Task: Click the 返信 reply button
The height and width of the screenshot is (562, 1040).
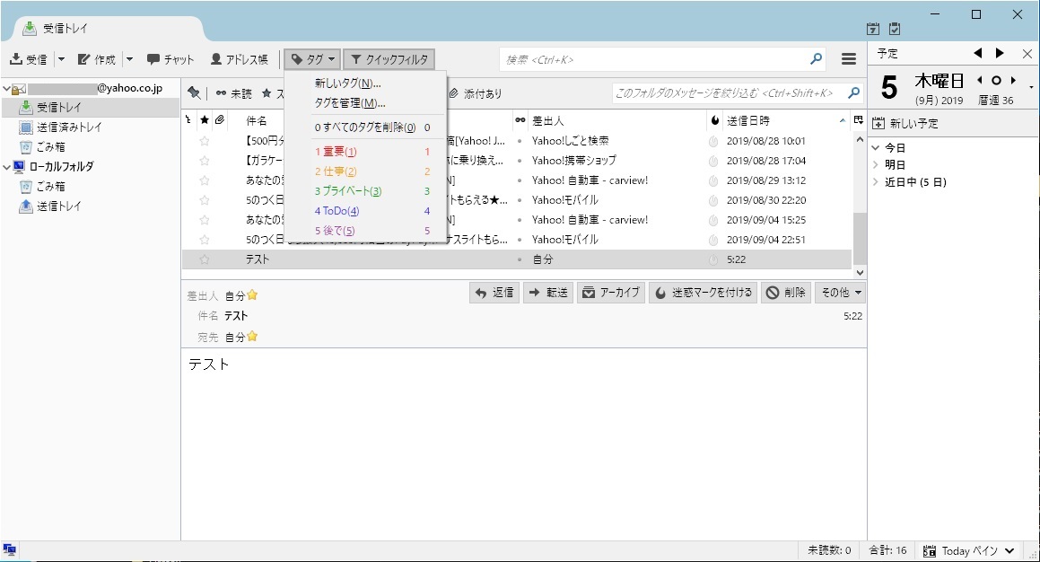Action: coord(494,293)
